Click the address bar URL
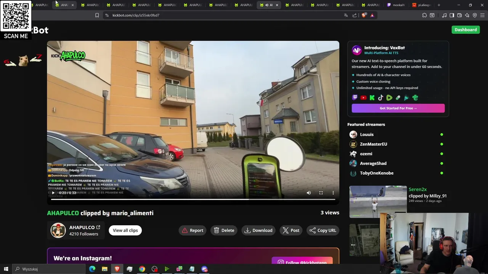The height and width of the screenshot is (274, 488). pyautogui.click(x=136, y=15)
